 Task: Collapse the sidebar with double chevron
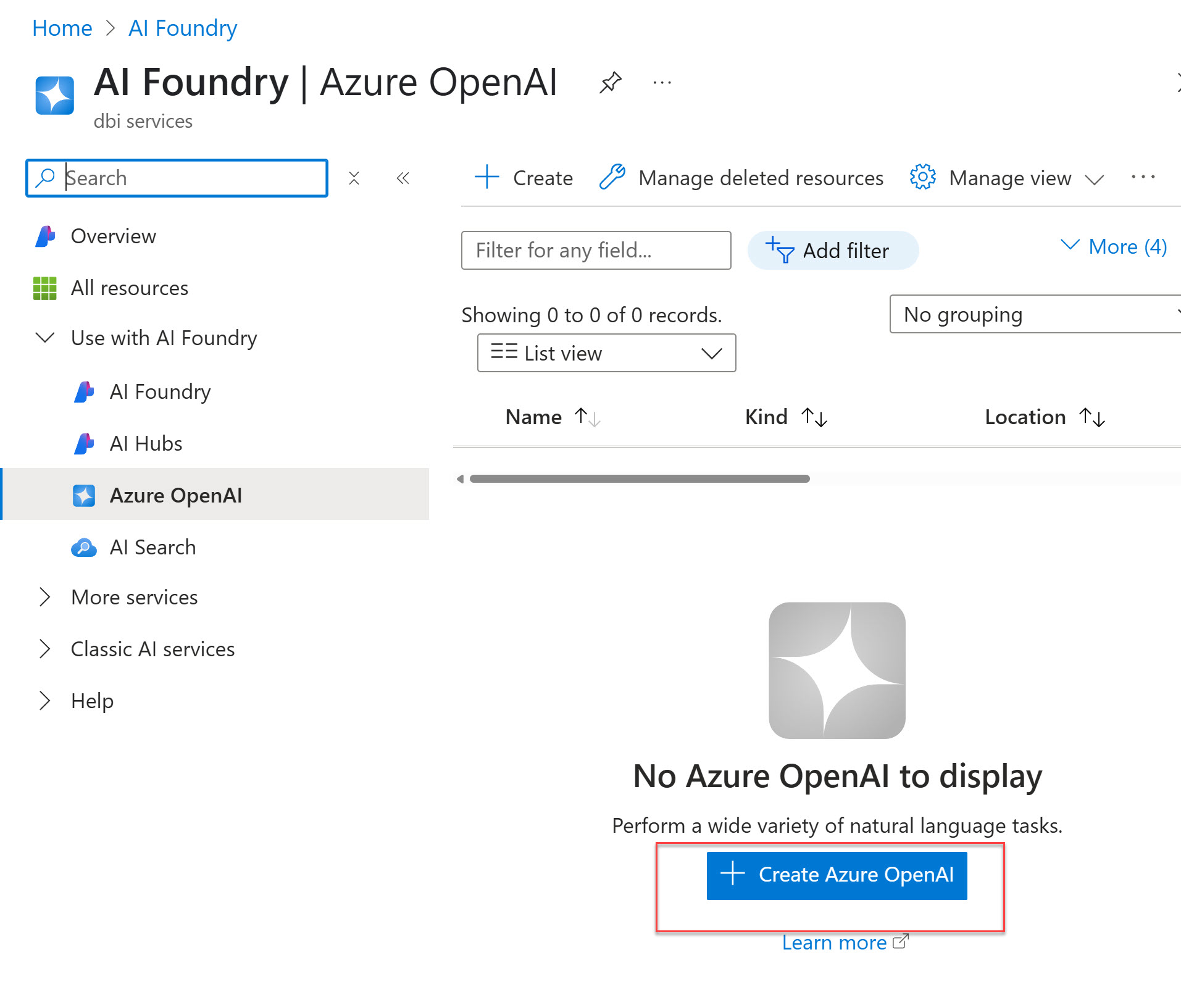[x=403, y=178]
